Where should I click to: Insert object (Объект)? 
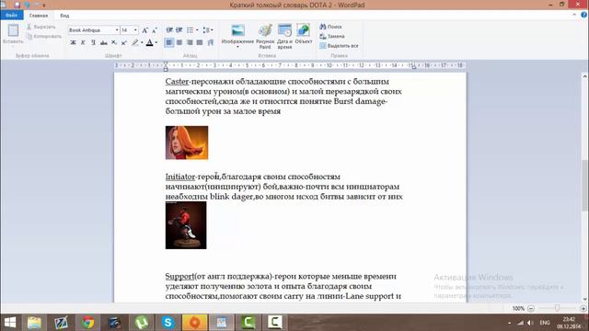[x=304, y=34]
